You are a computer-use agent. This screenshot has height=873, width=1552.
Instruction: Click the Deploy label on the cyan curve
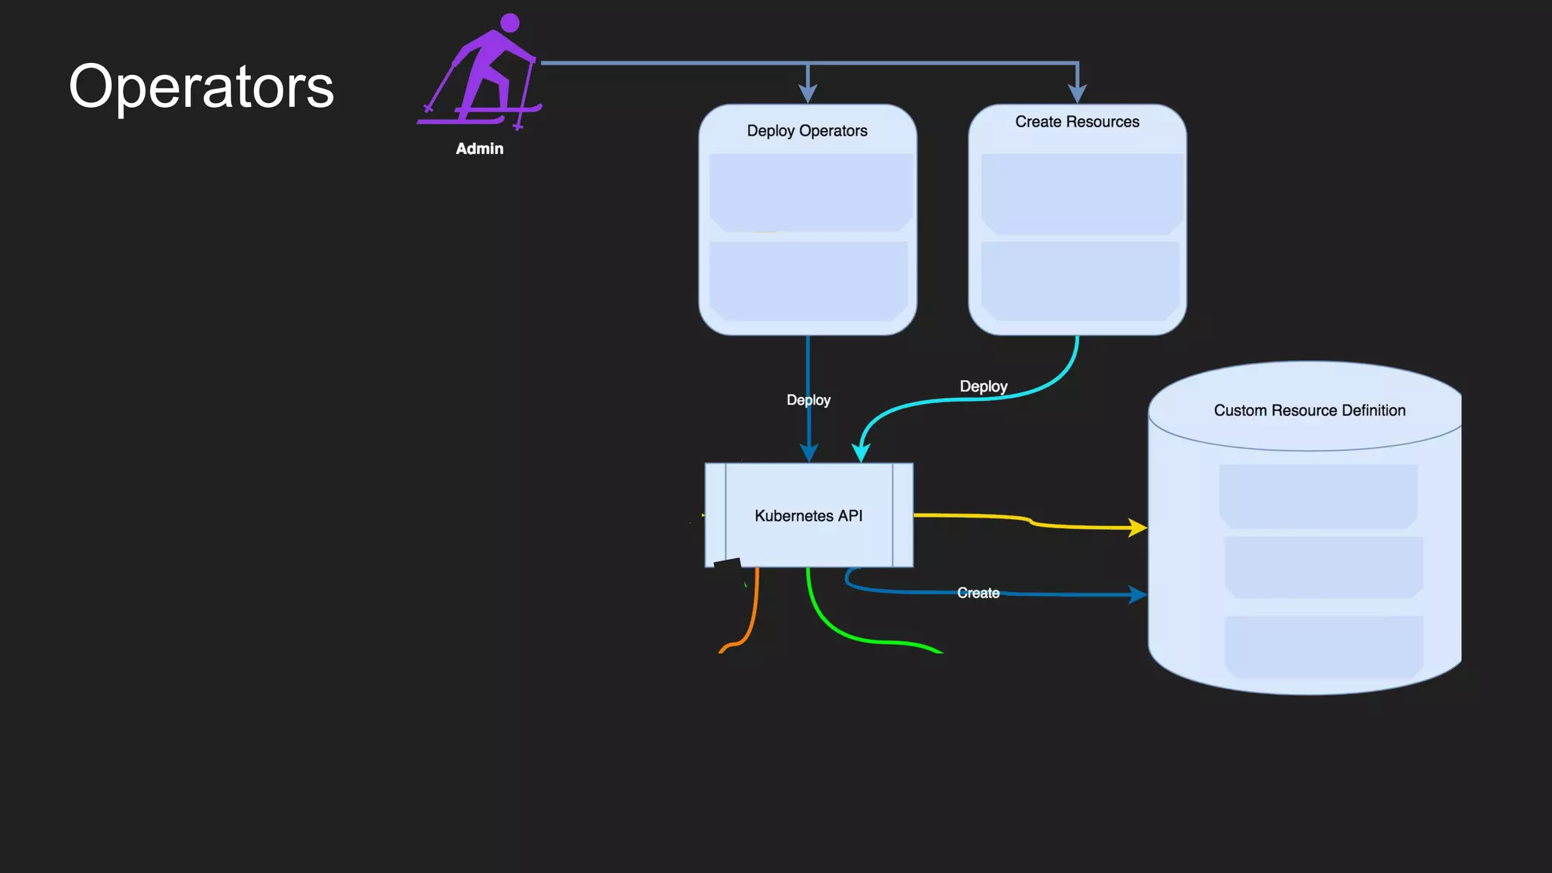pos(983,386)
